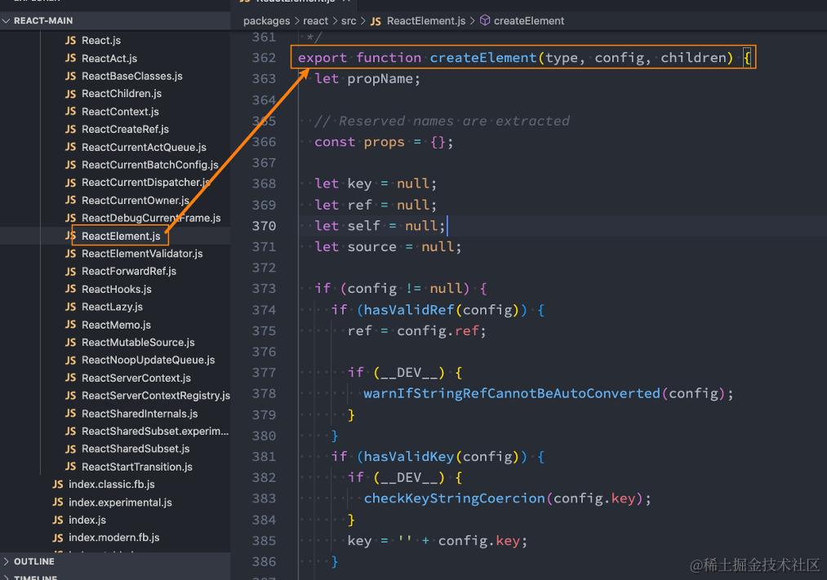The height and width of the screenshot is (580, 827).
Task: Open ReactCurrentBatchConfig.js file
Action: click(x=149, y=165)
